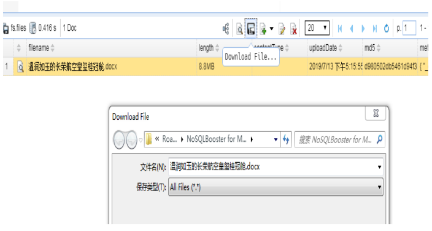Click the page number input field
432x231 pixels.
[x=409, y=28]
